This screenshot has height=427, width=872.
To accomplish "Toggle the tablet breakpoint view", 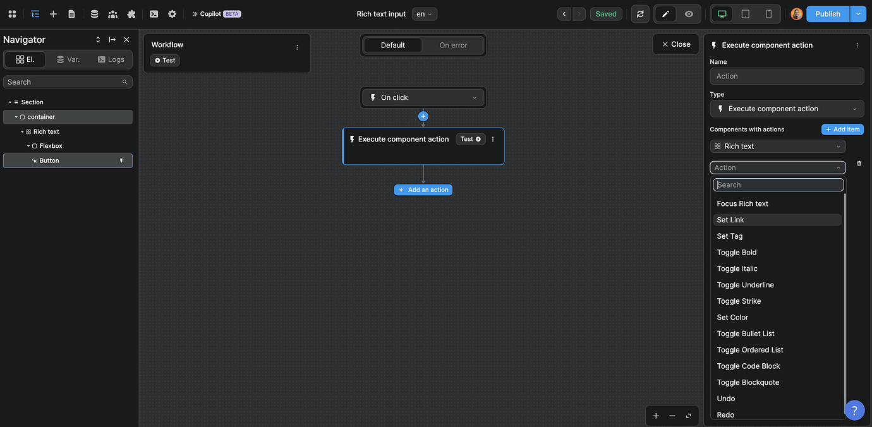I will click(746, 13).
